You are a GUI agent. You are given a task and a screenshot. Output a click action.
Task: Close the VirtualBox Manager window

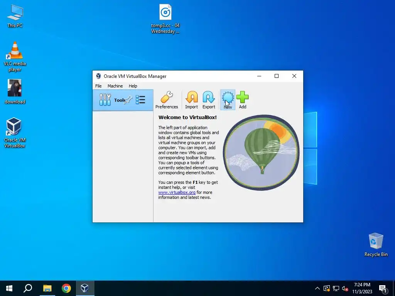pos(294,76)
